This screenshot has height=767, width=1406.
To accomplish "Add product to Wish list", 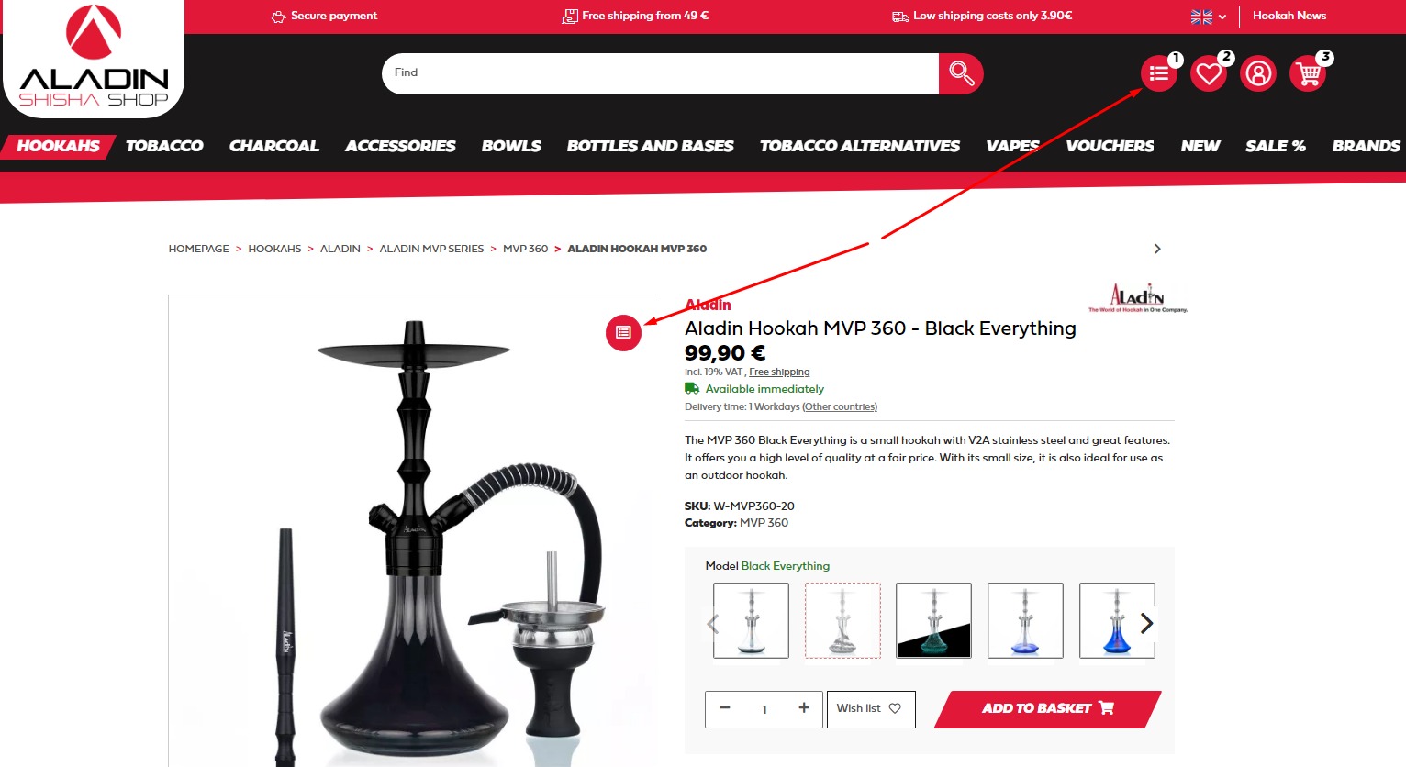I will point(871,709).
